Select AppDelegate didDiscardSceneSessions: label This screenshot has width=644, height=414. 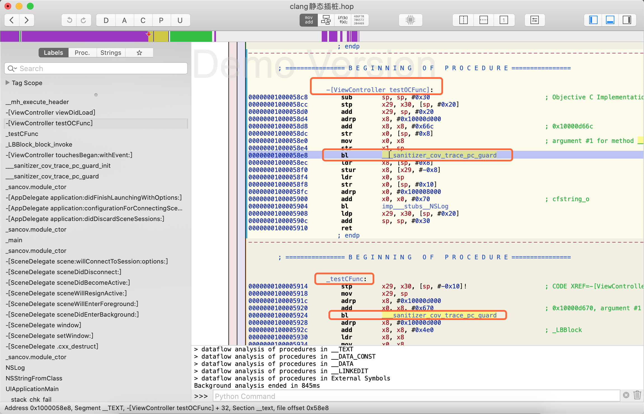pyautogui.click(x=85, y=219)
